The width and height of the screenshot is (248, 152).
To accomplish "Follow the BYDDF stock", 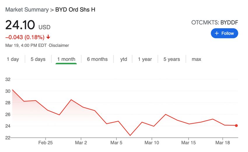I will [224, 33].
